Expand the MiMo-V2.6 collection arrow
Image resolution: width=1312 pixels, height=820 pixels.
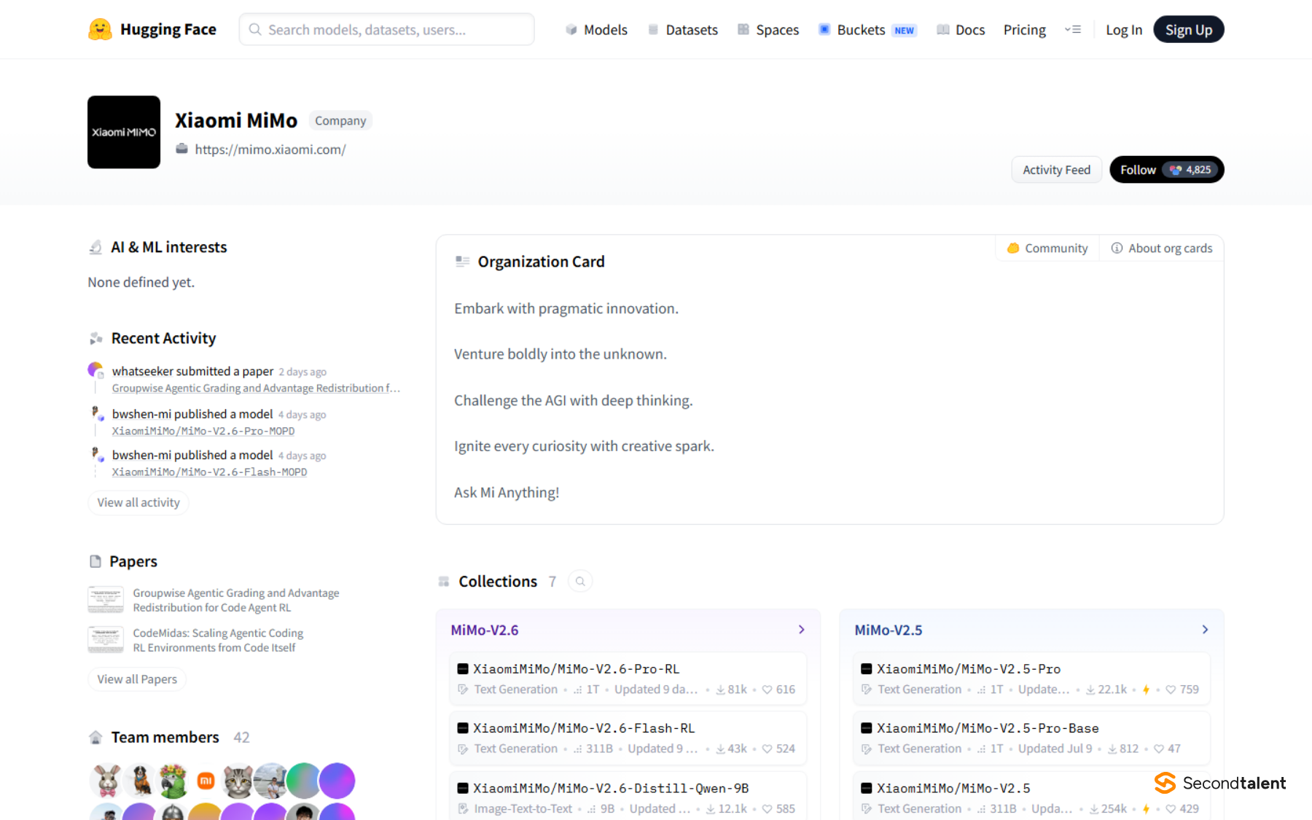point(801,630)
